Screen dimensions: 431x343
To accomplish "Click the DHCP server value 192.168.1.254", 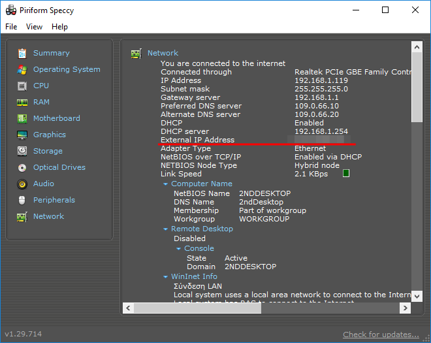I will [321, 131].
